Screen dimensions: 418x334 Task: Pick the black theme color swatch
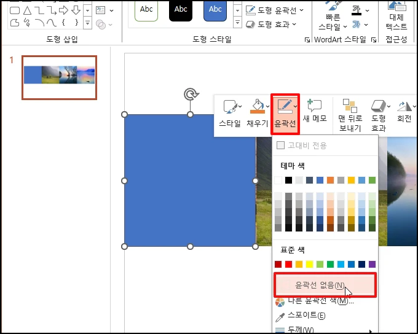[x=288, y=181]
